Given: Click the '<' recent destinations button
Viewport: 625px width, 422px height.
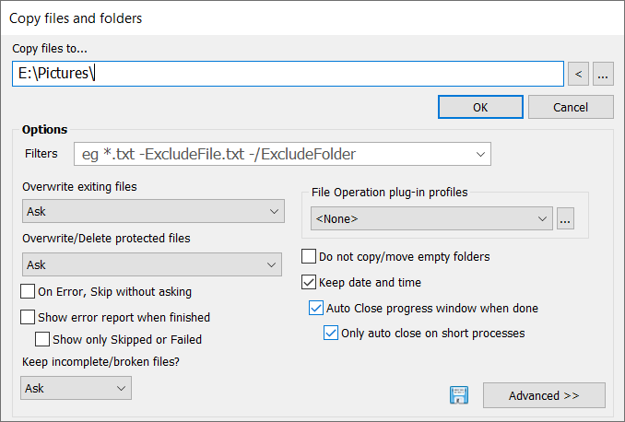Looking at the screenshot, I should point(579,74).
